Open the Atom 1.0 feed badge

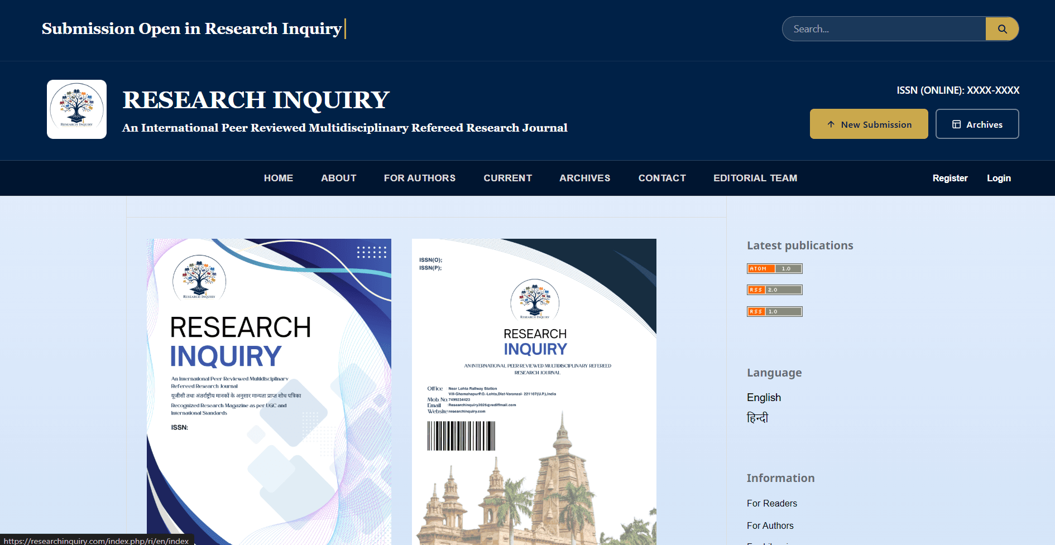point(775,269)
